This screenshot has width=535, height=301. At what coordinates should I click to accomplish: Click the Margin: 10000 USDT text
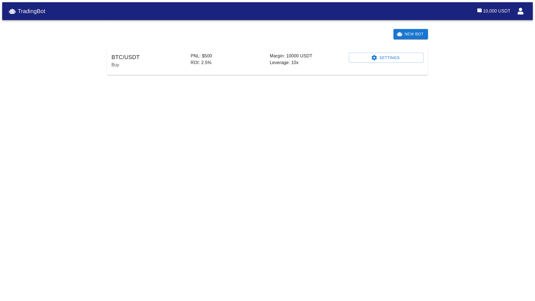tap(291, 56)
